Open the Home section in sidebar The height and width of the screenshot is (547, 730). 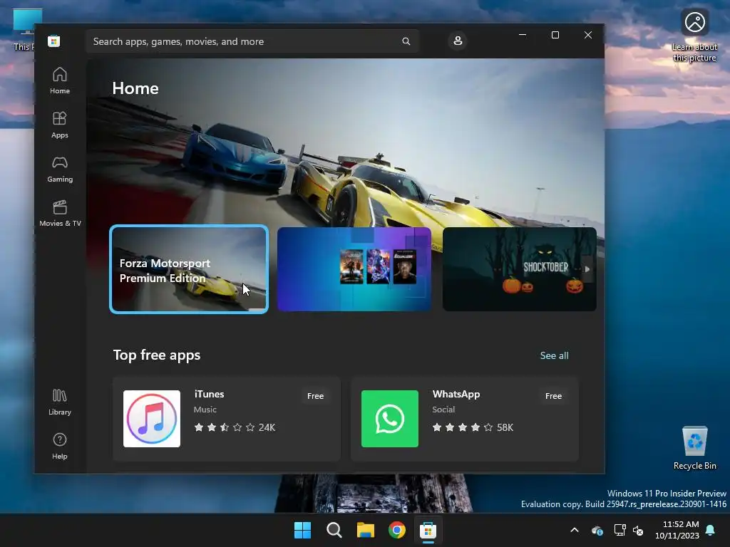(x=60, y=81)
